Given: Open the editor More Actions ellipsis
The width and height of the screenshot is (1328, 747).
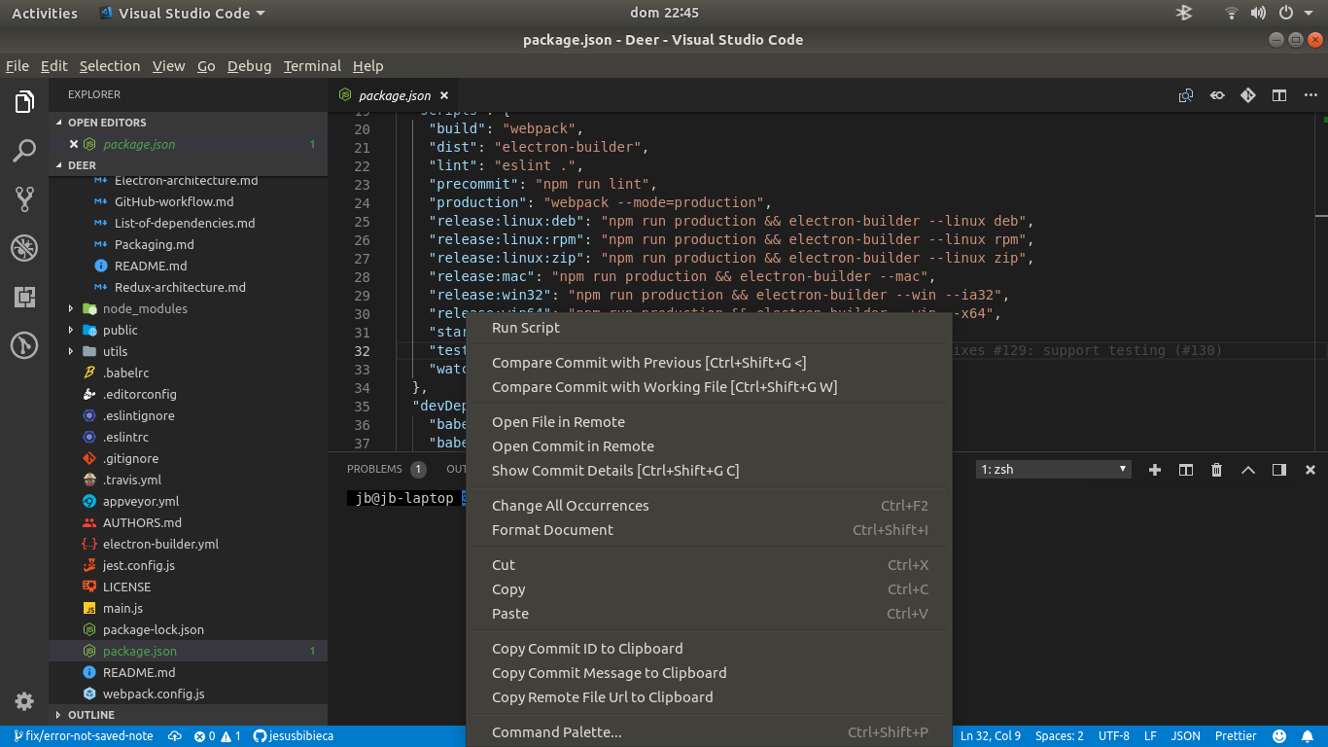Looking at the screenshot, I should [1310, 95].
